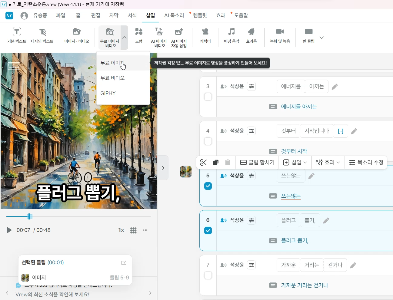Add a sound effect (효과음)
The height and width of the screenshot is (300, 393).
point(251,35)
